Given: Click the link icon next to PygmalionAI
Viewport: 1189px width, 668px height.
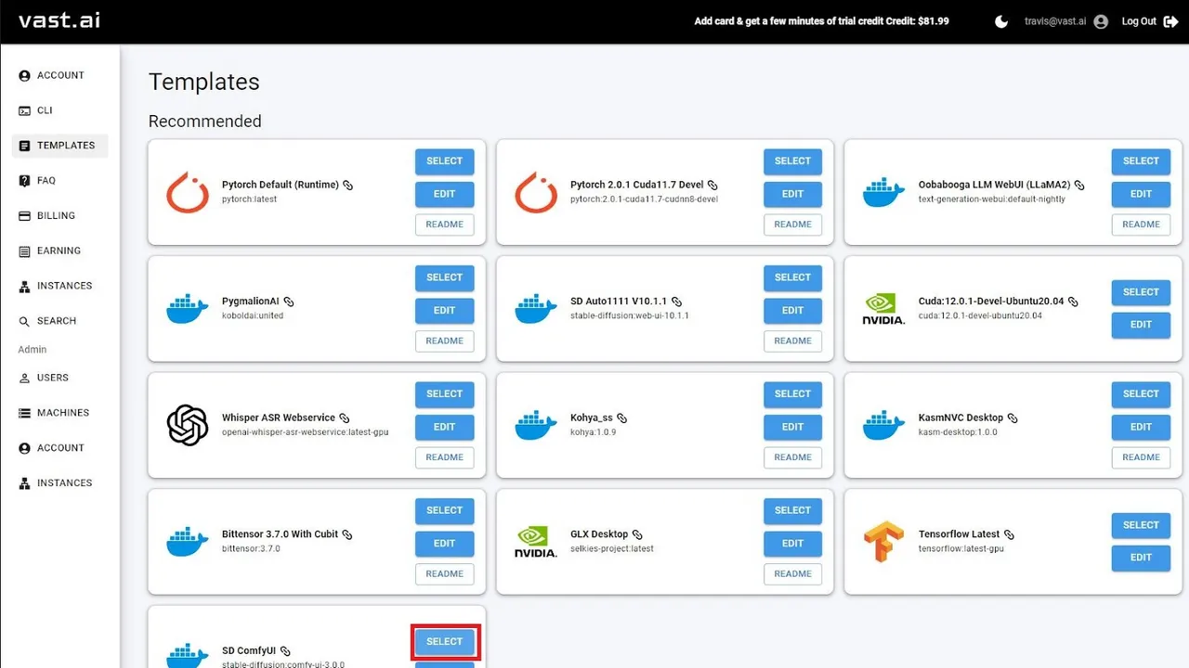Looking at the screenshot, I should (289, 302).
